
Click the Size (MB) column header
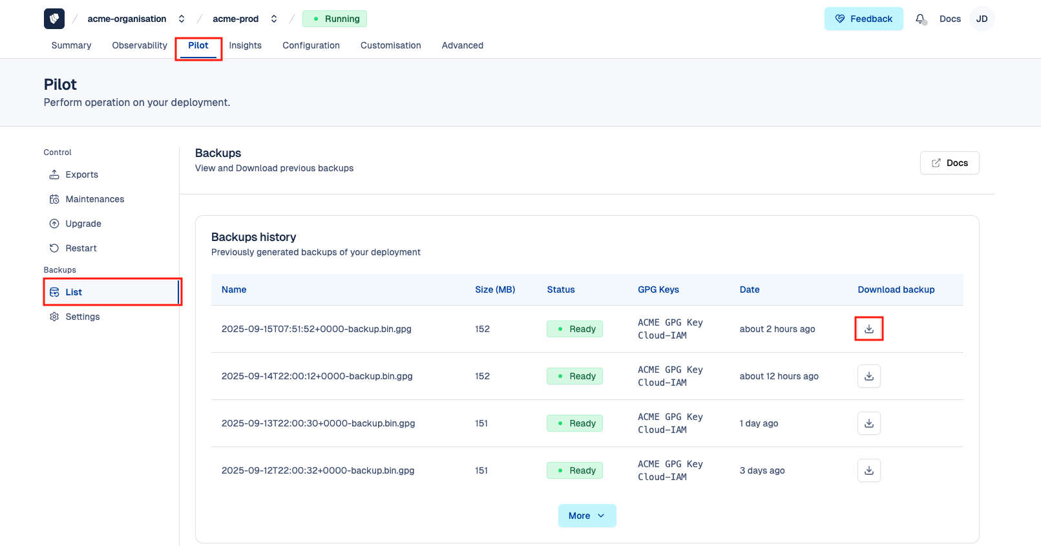[495, 289]
